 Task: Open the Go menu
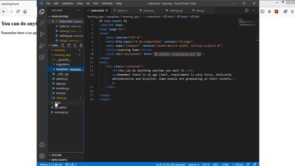(88, 3)
